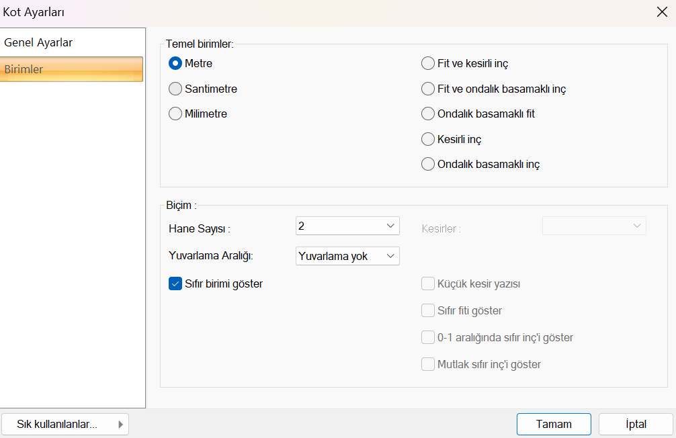The image size is (676, 438).
Task: Toggle Sıfır fiti göster checkbox
Action: (428, 310)
